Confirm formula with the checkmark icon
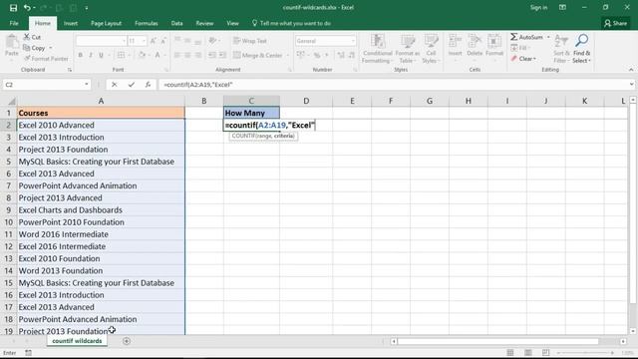Viewport: 638px width, 359px height. coord(131,84)
